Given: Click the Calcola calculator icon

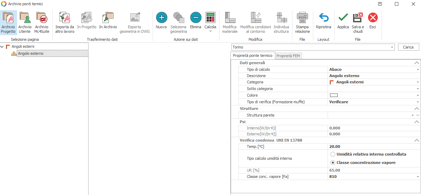Looking at the screenshot, I should point(210,17).
